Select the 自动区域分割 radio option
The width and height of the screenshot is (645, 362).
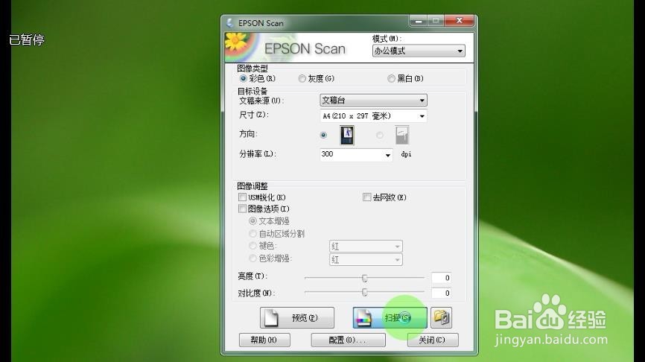(253, 234)
